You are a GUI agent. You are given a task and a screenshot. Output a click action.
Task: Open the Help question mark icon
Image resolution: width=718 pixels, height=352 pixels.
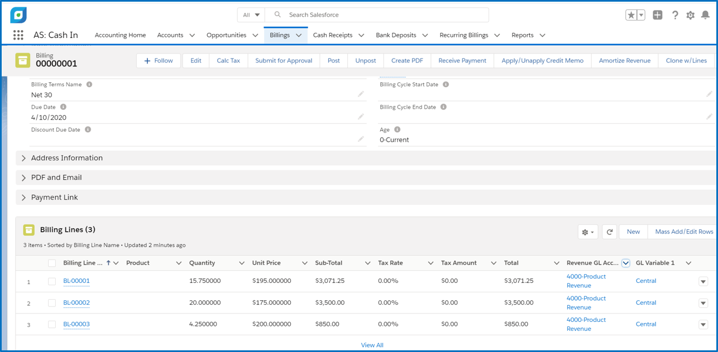pos(675,15)
